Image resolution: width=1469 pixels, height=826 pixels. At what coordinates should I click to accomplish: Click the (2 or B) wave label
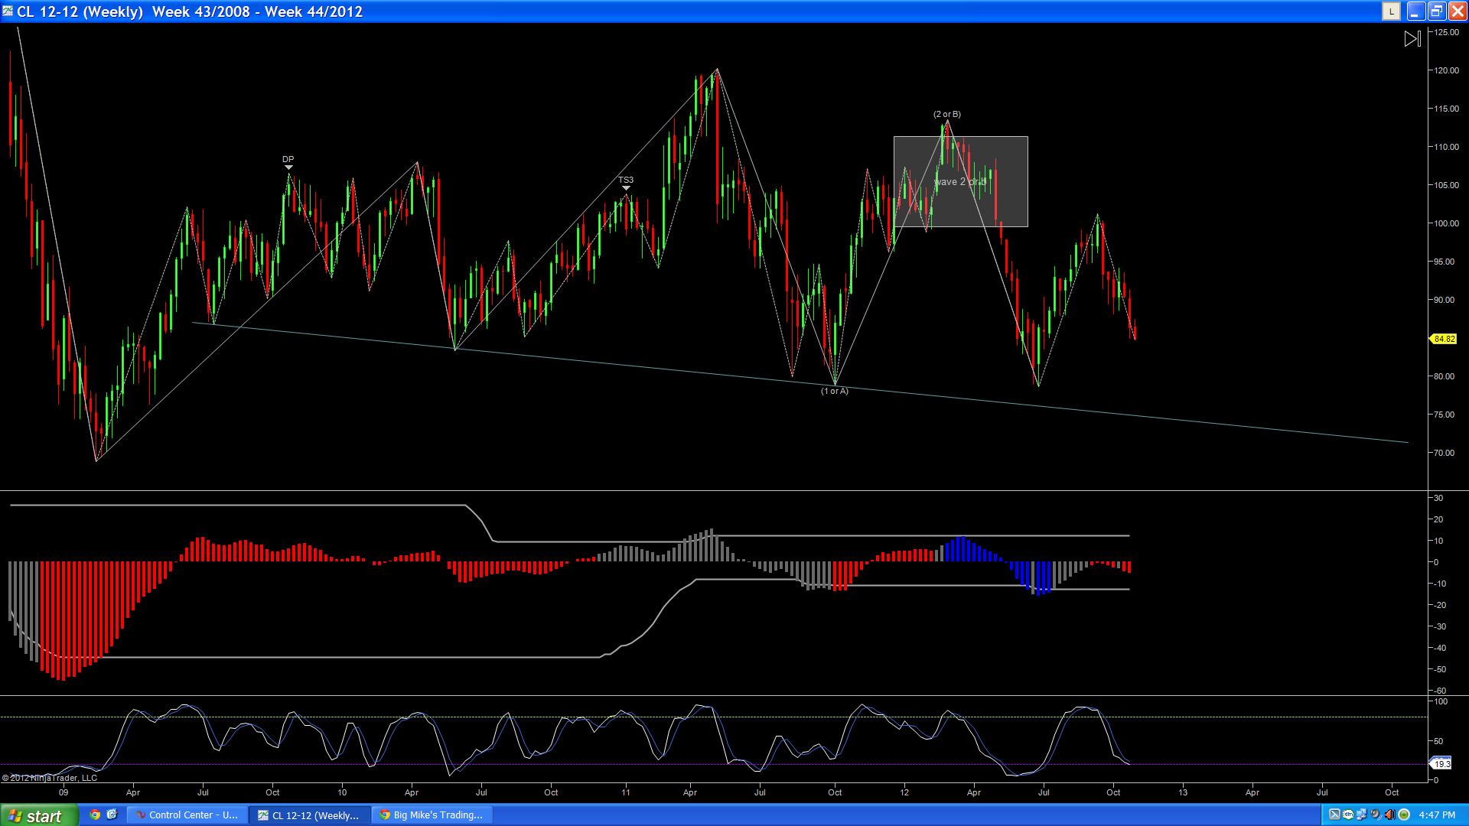coord(946,114)
